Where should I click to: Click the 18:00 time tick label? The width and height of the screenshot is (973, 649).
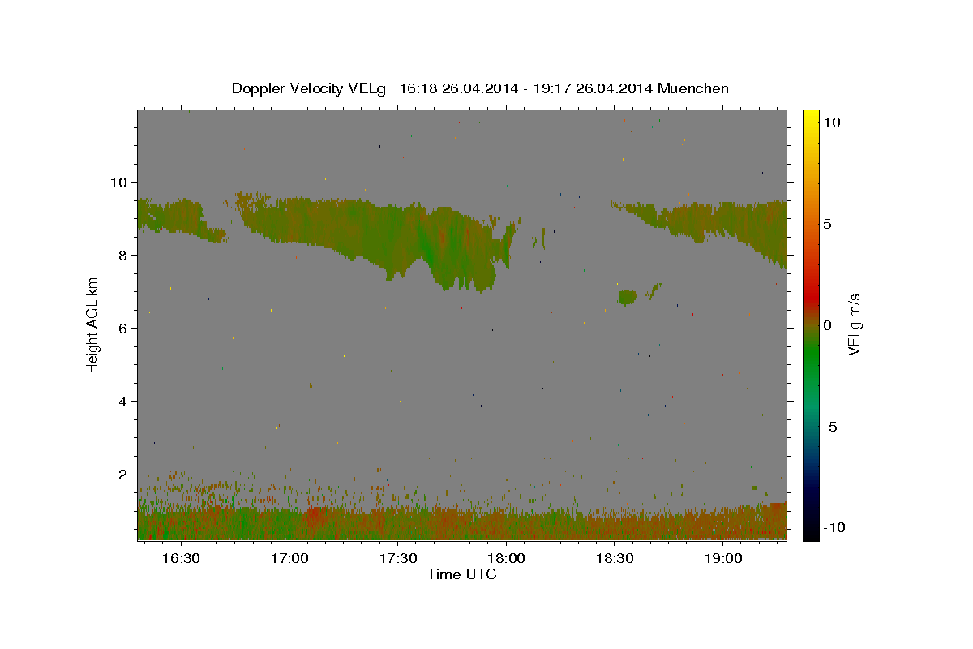507,558
